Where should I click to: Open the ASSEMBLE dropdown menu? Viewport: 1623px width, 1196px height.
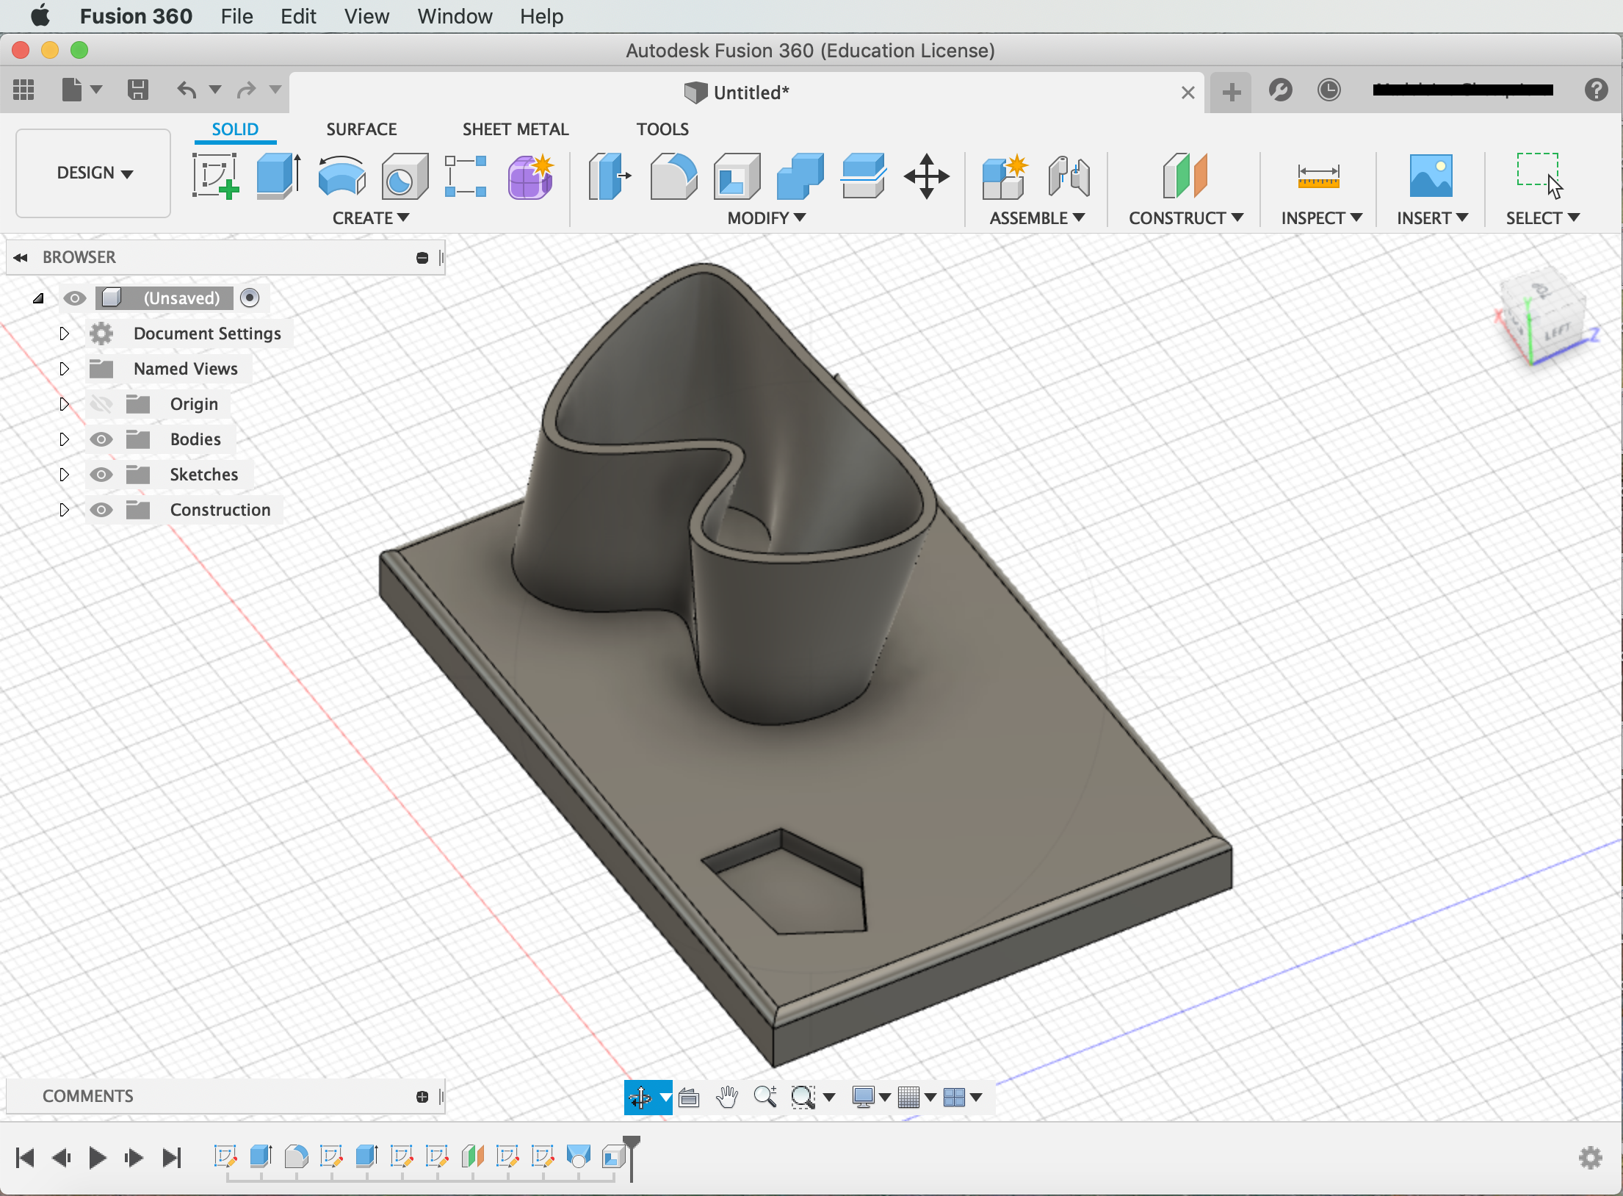click(1037, 218)
